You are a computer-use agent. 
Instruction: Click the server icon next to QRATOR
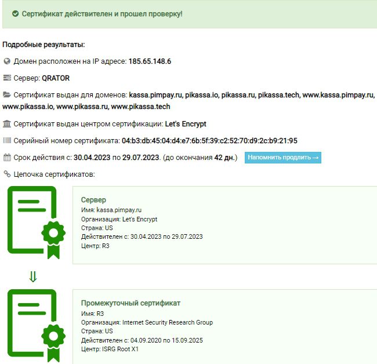[x=7, y=78]
